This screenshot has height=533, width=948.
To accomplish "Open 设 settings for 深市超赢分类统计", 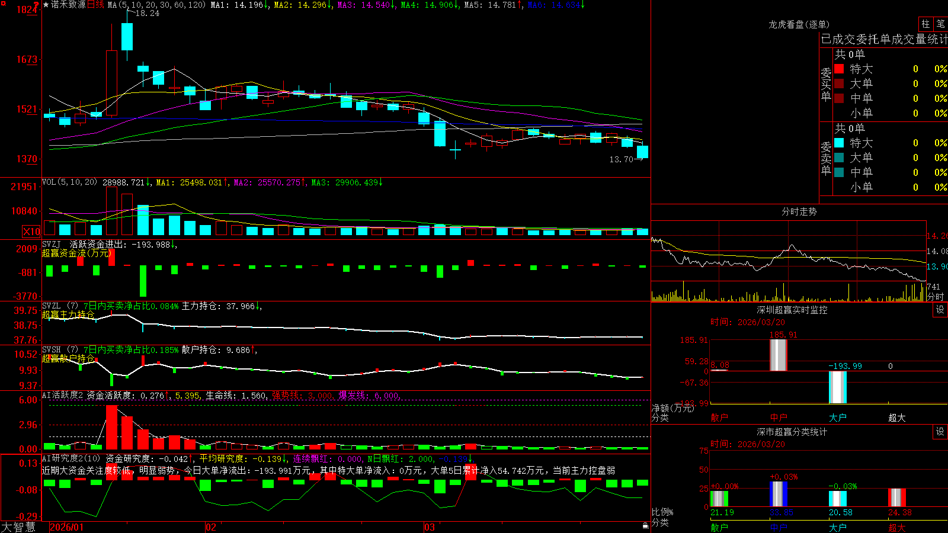I will [x=940, y=432].
